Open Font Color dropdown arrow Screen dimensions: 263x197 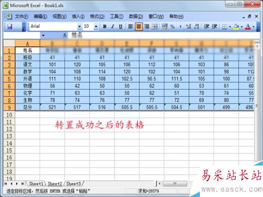tap(254, 27)
